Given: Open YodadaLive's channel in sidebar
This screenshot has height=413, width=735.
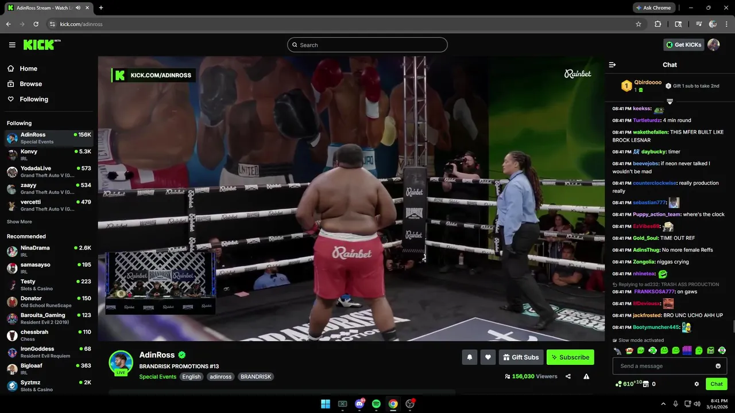Looking at the screenshot, I should click(x=49, y=172).
